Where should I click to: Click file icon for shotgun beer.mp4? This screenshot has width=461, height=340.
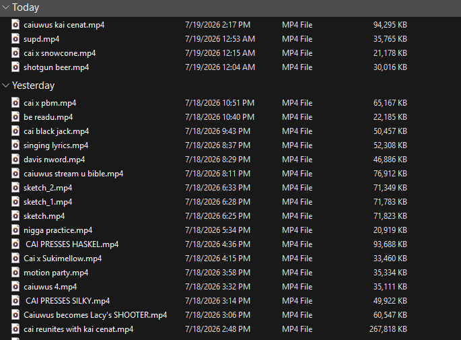pyautogui.click(x=15, y=67)
